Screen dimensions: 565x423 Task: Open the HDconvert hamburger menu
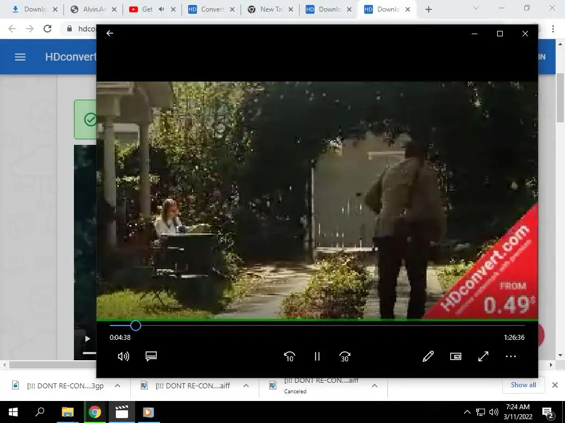point(20,57)
